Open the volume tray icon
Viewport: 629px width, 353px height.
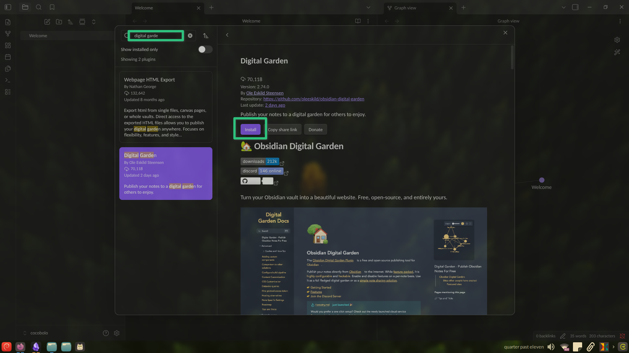tap(551, 347)
